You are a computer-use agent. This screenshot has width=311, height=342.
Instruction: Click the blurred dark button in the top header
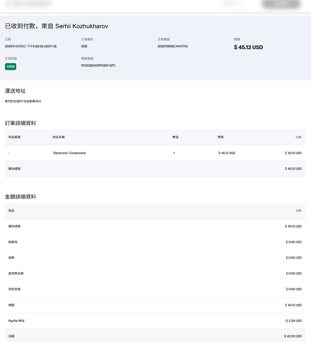pos(281,4)
